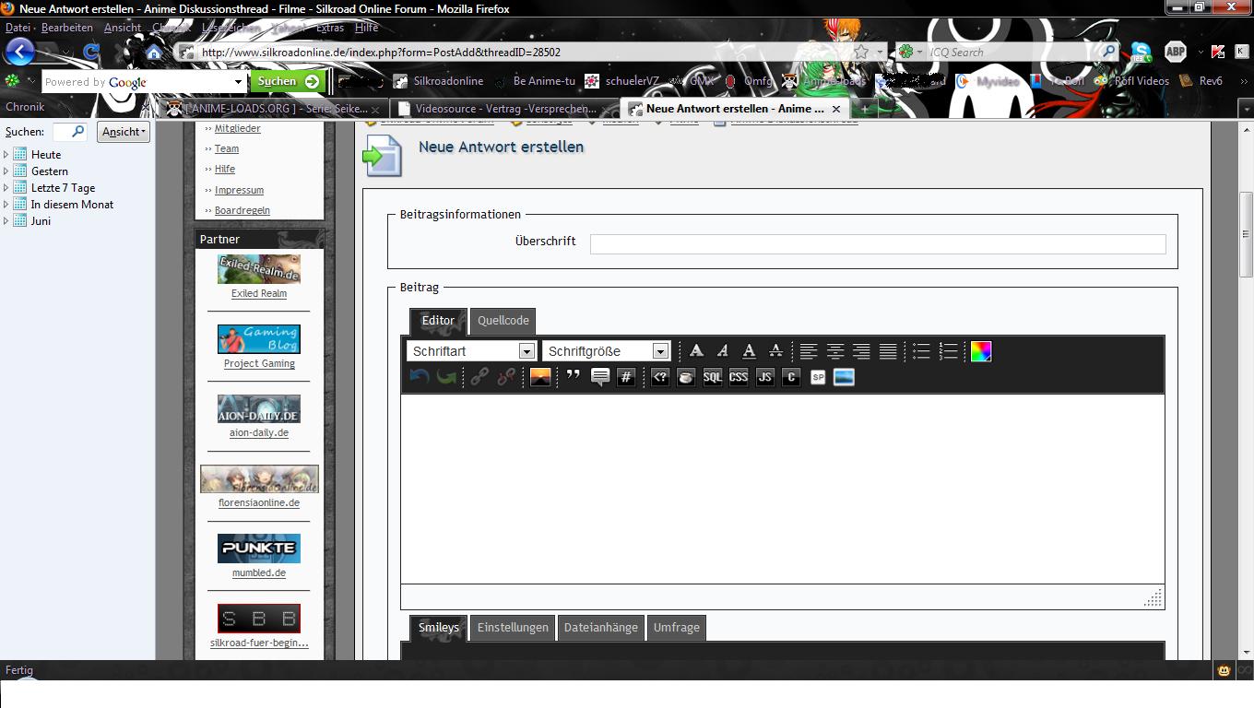
Task: Switch to the Quellcode tab
Action: (503, 321)
